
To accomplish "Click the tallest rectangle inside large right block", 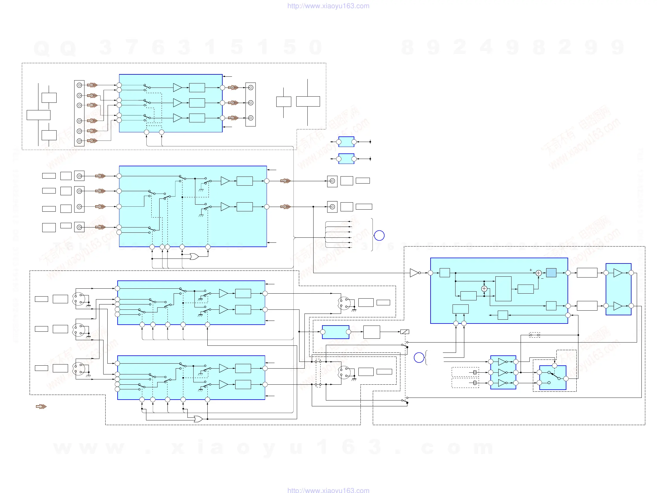I will pos(503,289).
